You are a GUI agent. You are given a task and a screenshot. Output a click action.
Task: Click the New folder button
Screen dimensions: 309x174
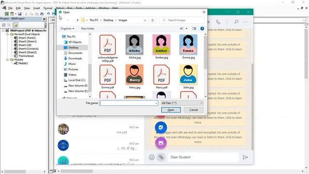pyautogui.click(x=88, y=29)
